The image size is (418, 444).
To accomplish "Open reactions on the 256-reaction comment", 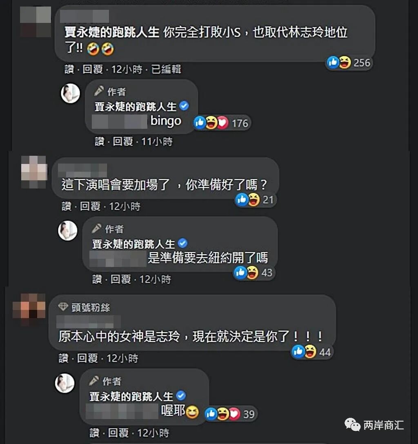I will pos(349,63).
